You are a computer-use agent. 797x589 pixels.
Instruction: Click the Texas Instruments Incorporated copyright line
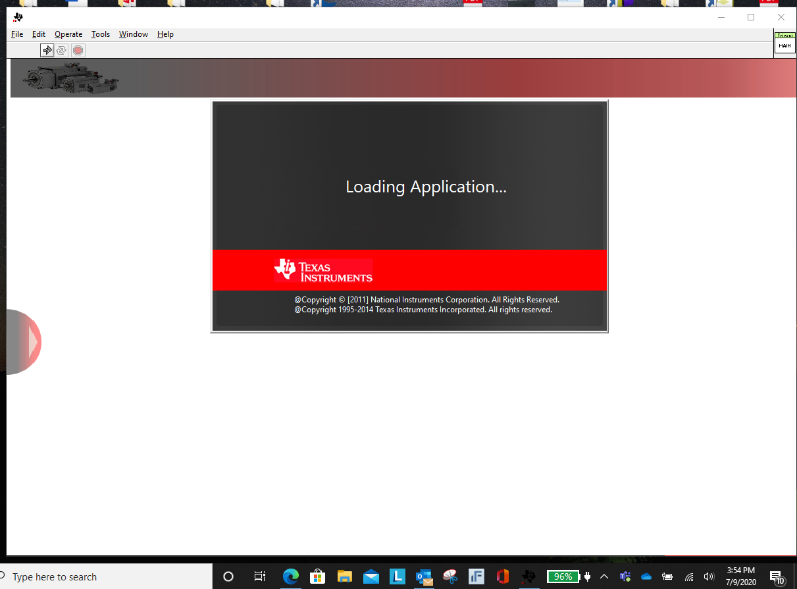pos(423,310)
